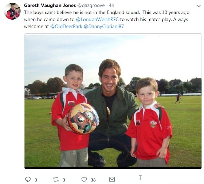
Task: Send tweet via the envelope message icon
Action: coord(112,179)
